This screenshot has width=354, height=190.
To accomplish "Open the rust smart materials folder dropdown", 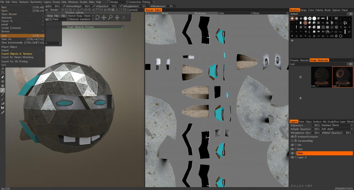I will click(319, 64).
